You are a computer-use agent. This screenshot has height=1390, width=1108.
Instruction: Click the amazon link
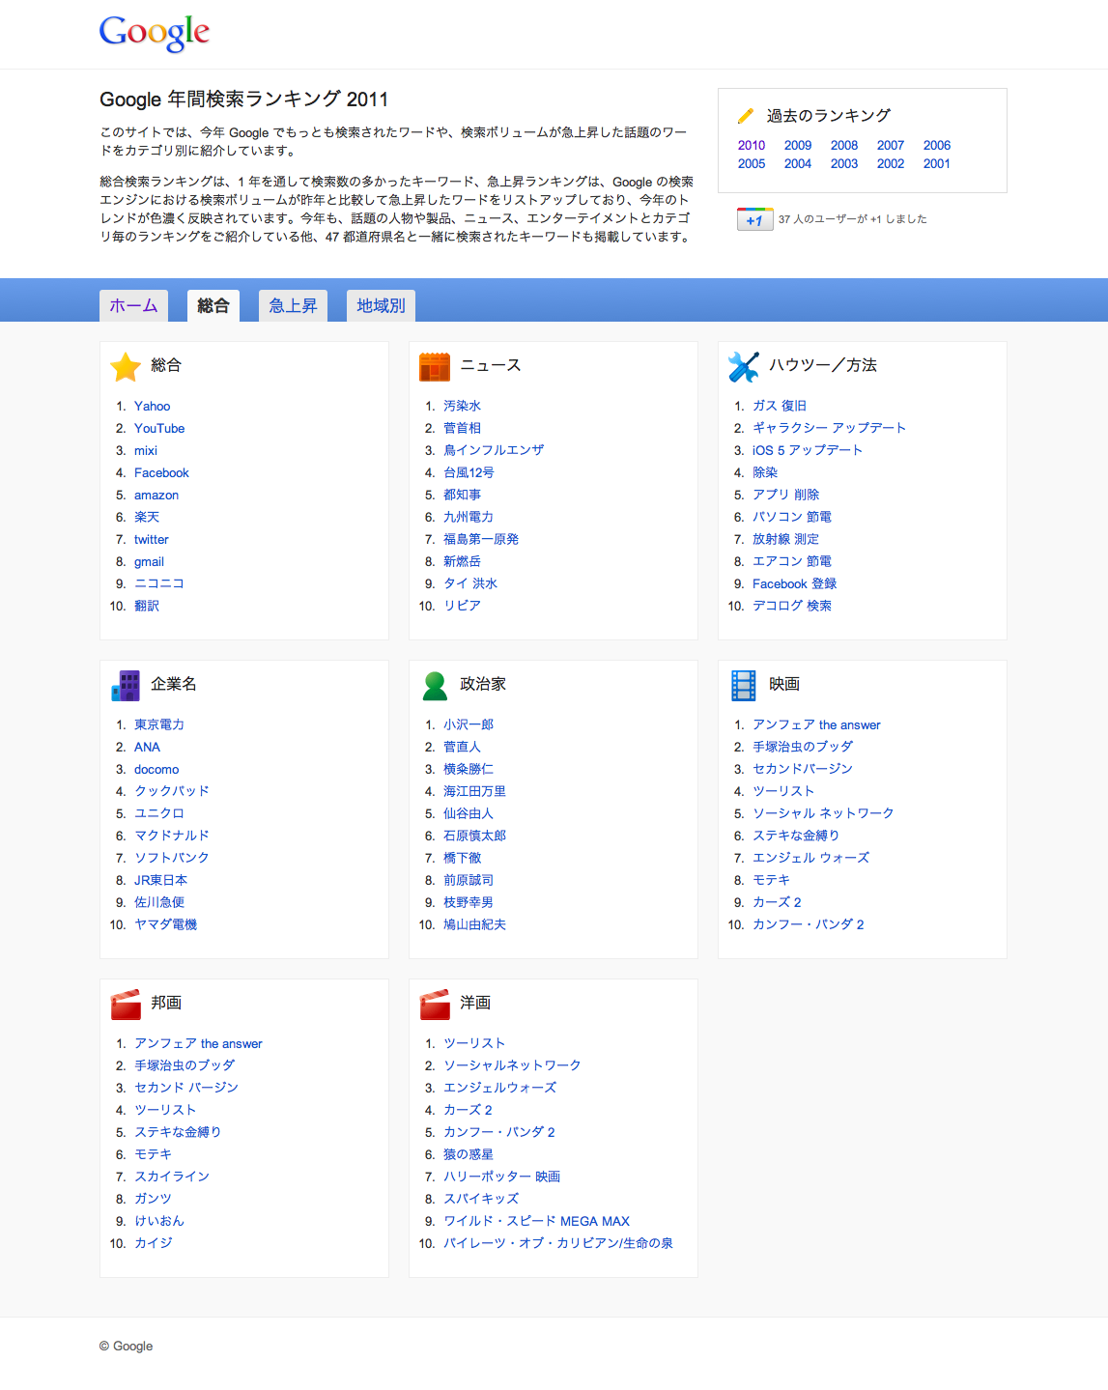tap(156, 496)
